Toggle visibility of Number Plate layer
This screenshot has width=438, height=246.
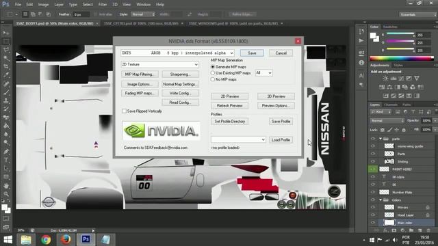[x=373, y=192]
